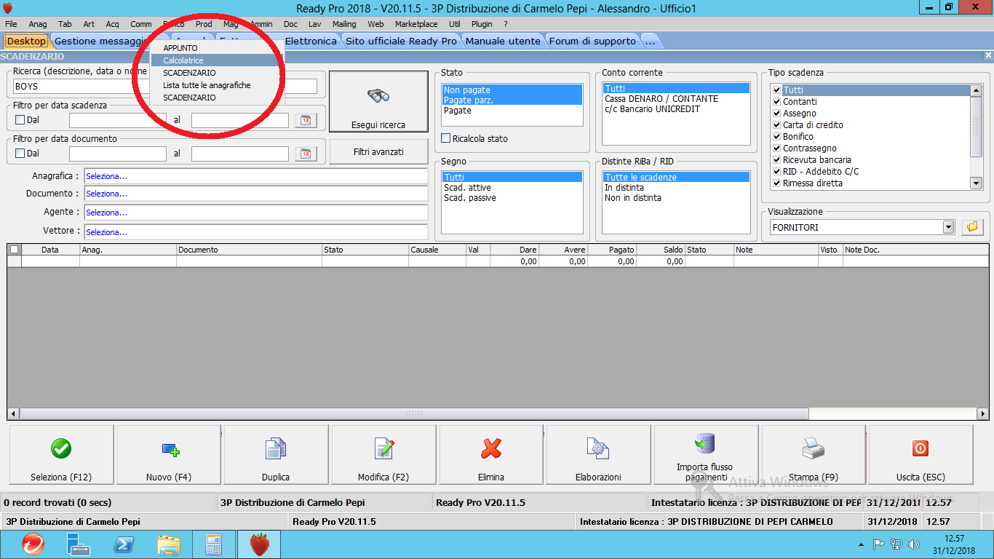Click the Filtri avanzati button

378,152
